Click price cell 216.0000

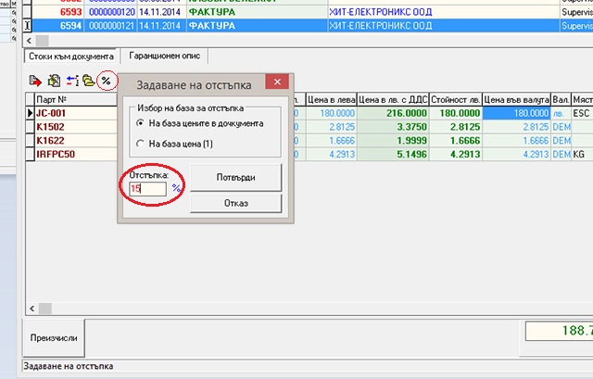pyautogui.click(x=393, y=113)
